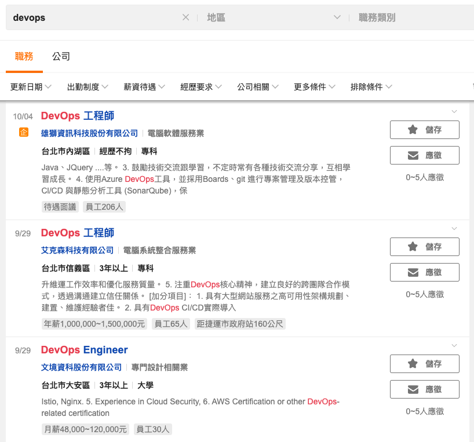The image size is (474, 442).
Task: Open 雄獅資訊 DevOps 工程師 job title
Action: [x=78, y=116]
